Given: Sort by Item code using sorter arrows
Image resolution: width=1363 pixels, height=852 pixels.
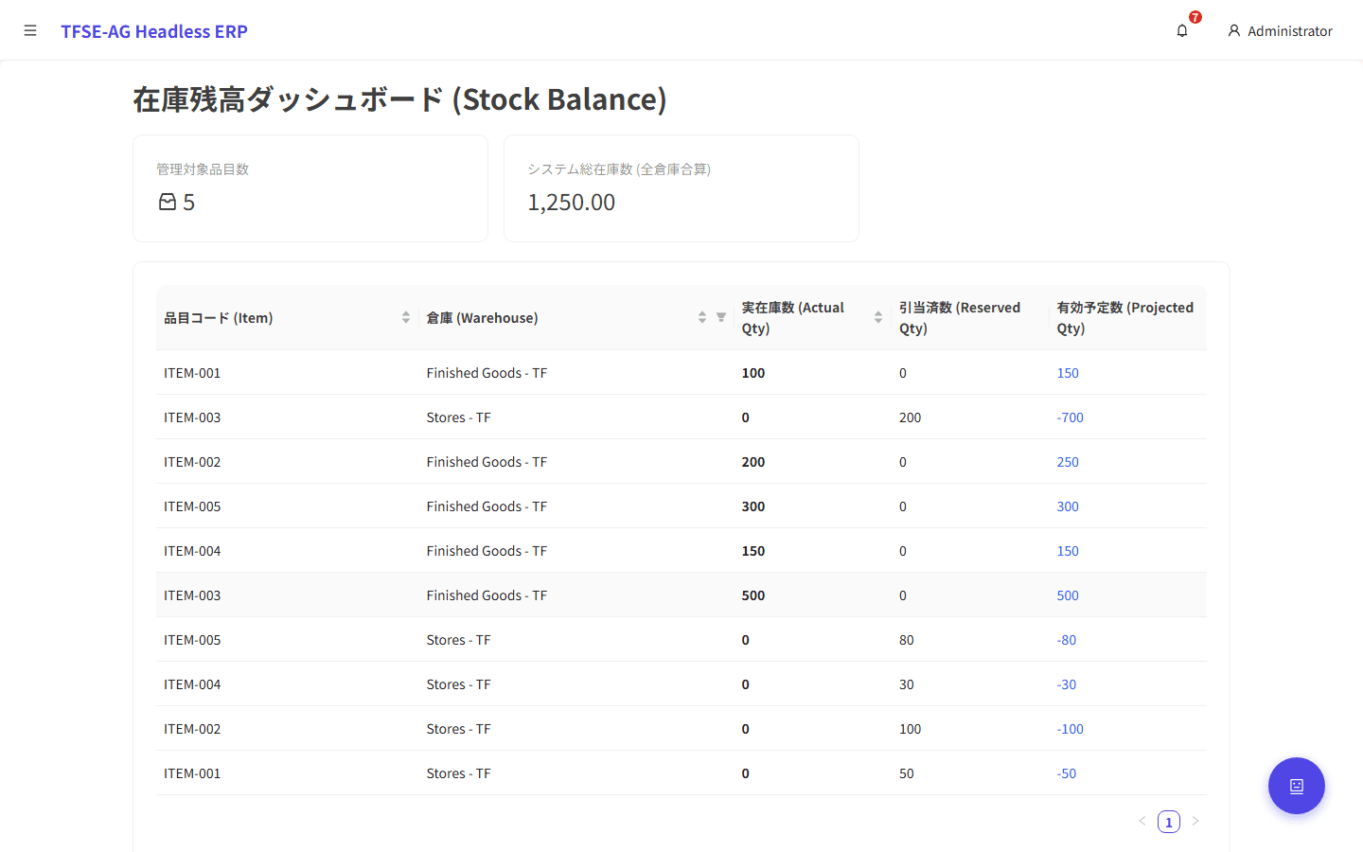Looking at the screenshot, I should 406,318.
